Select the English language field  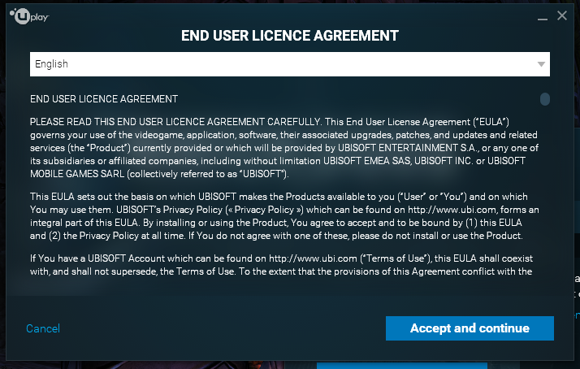click(290, 64)
